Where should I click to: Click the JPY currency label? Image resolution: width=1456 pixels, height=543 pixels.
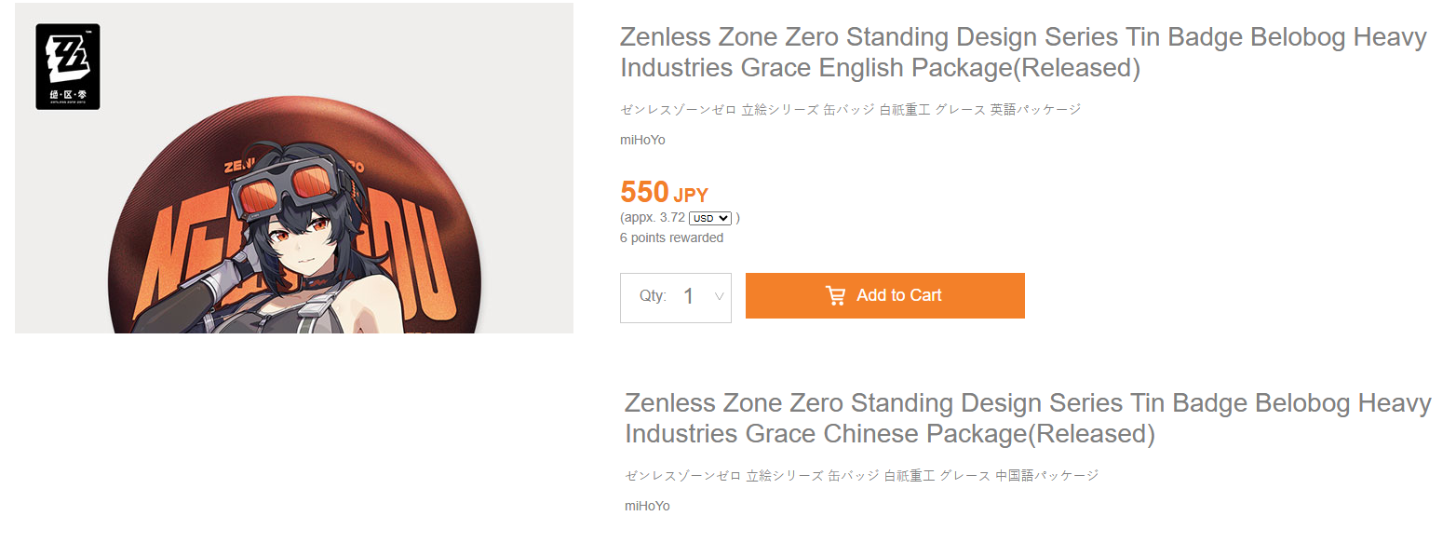[x=691, y=196]
